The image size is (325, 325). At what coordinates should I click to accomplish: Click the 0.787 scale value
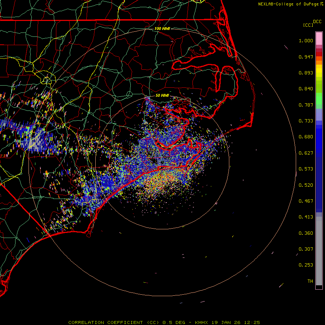(306, 105)
